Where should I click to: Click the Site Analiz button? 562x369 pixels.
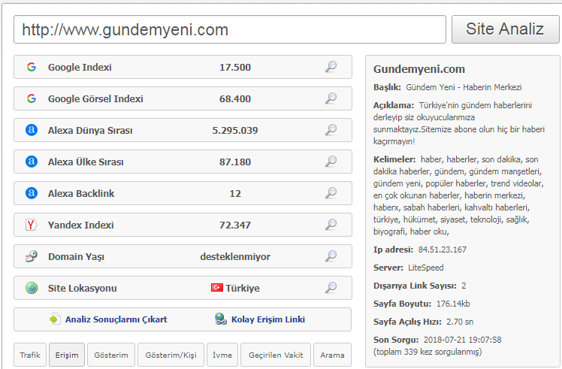(505, 29)
